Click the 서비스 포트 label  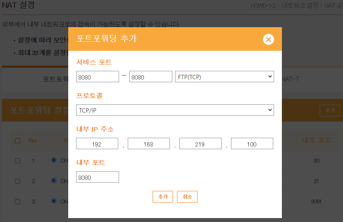pyautogui.click(x=94, y=62)
